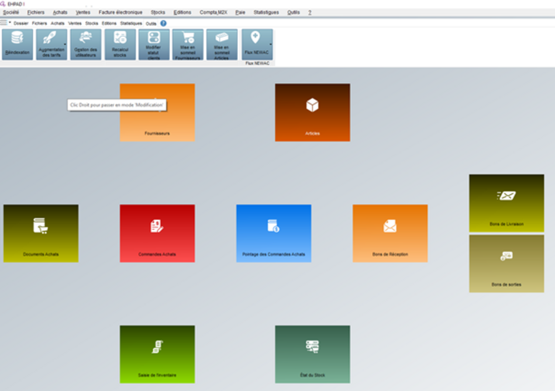The image size is (555, 391).
Task: Open the Articles tile
Action: (312, 112)
